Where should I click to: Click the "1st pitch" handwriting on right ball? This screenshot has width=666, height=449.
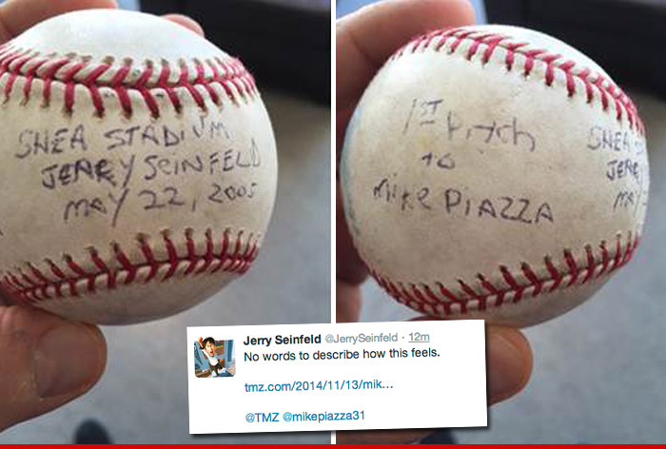[468, 126]
